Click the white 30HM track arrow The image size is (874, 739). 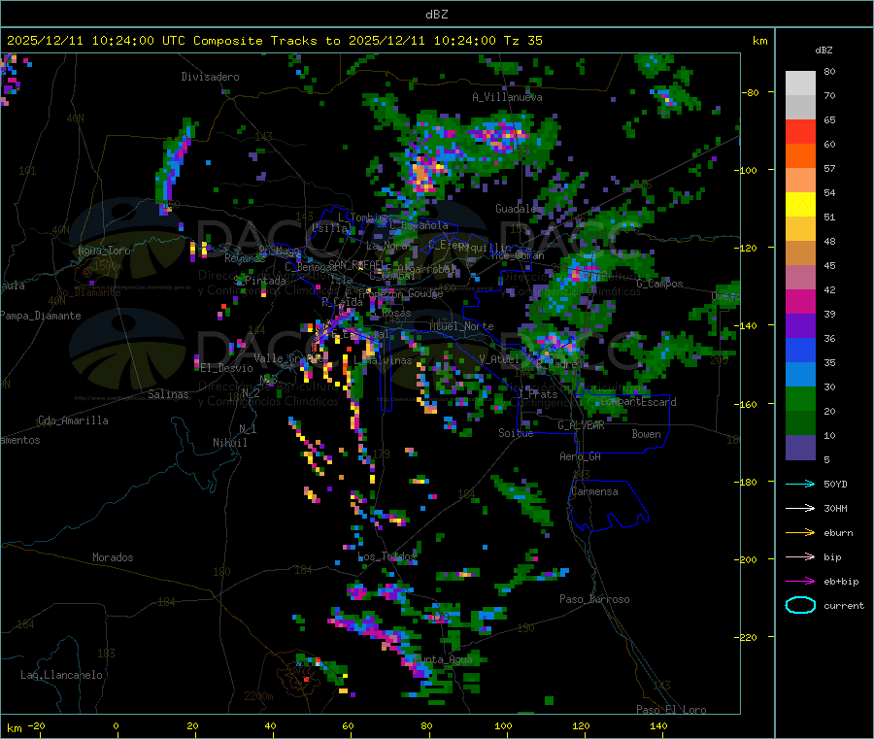800,508
